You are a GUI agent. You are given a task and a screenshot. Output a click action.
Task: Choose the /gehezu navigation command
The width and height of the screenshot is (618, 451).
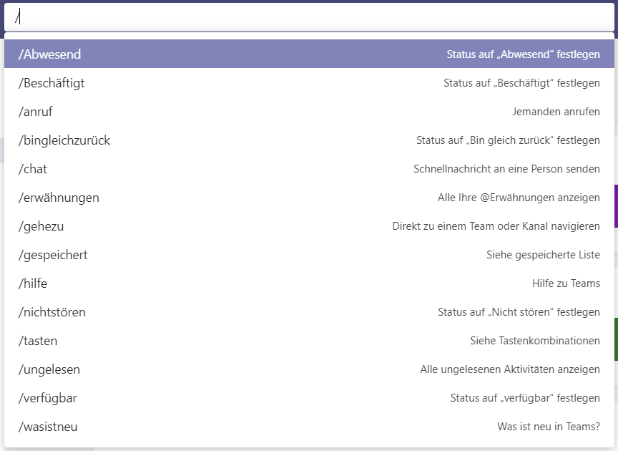click(x=309, y=226)
